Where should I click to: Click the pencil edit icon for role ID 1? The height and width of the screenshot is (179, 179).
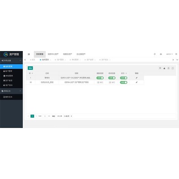[x=136, y=78]
